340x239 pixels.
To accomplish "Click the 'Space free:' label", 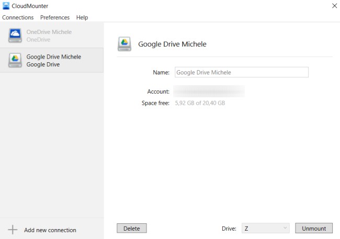I will coord(155,103).
